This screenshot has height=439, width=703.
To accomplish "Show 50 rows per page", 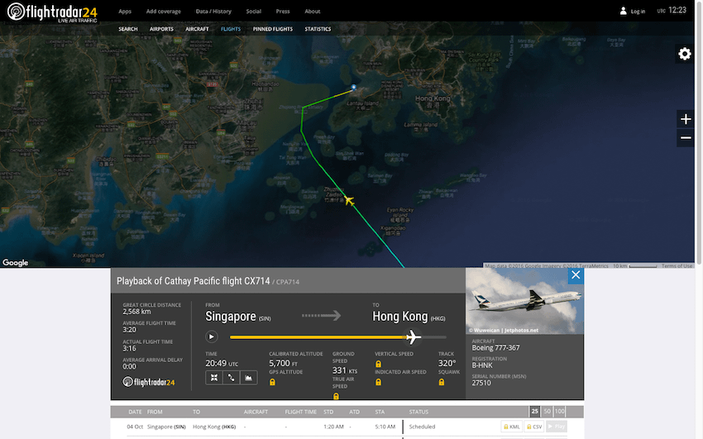I will click(x=547, y=411).
